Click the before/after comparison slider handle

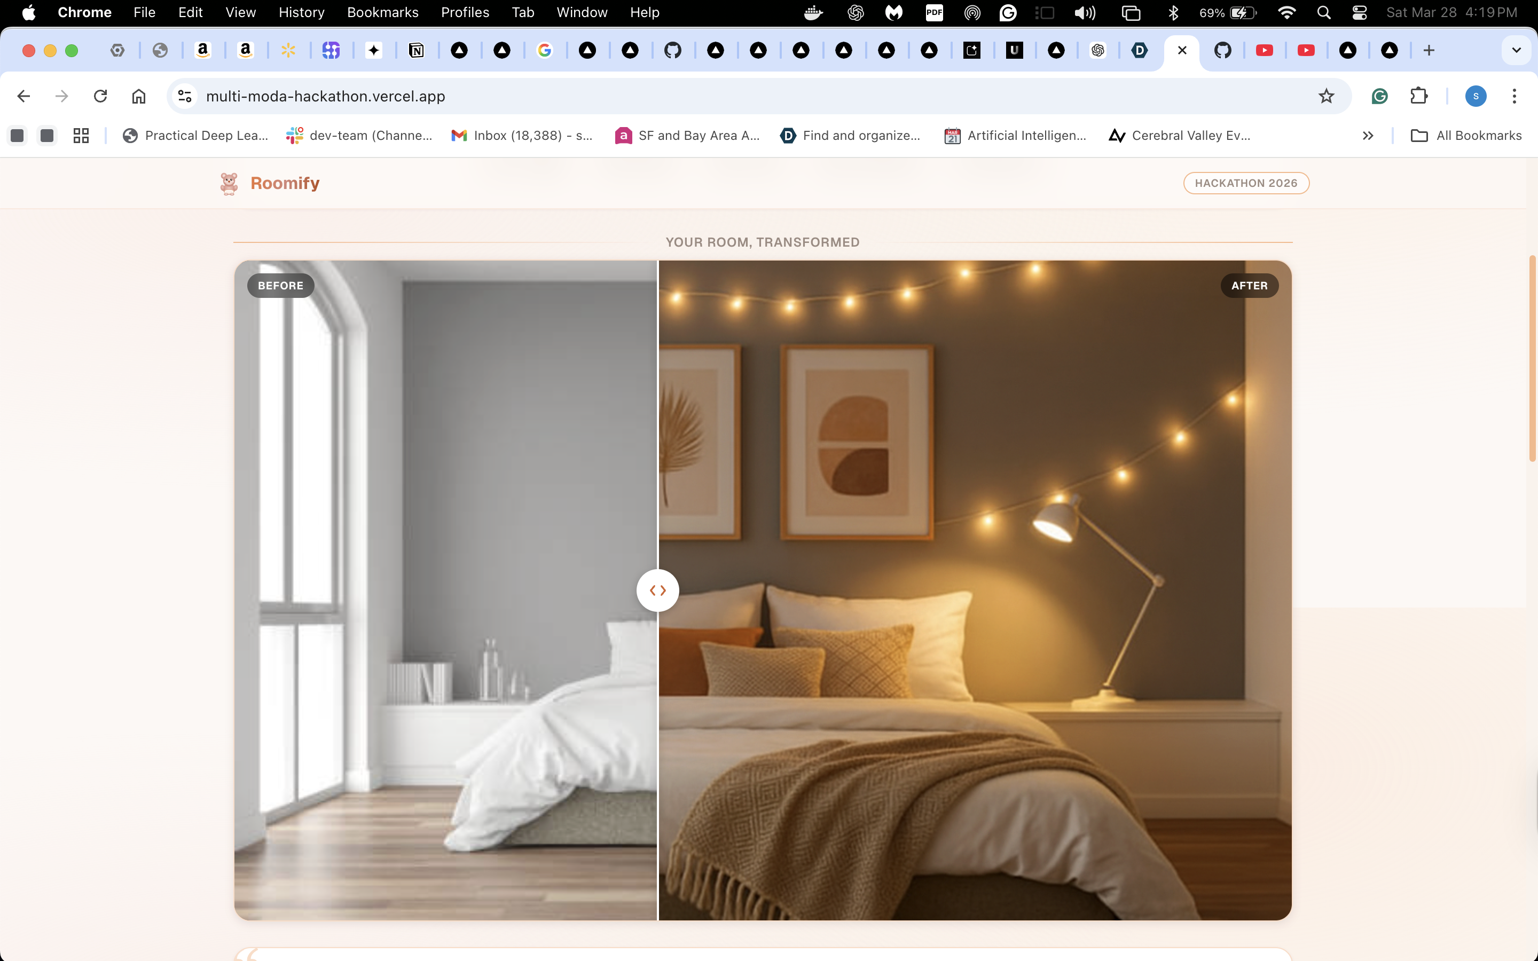[x=658, y=590]
